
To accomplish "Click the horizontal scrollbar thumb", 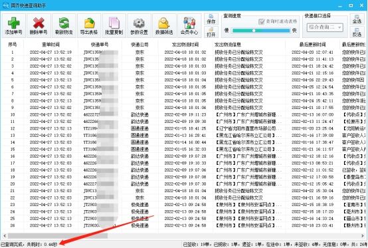I will (58, 235).
